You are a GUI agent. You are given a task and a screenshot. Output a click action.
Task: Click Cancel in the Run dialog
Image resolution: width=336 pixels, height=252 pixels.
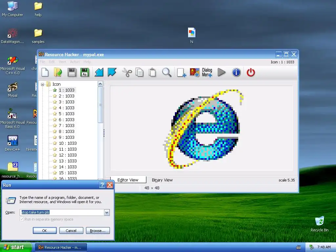pyautogui.click(x=71, y=231)
